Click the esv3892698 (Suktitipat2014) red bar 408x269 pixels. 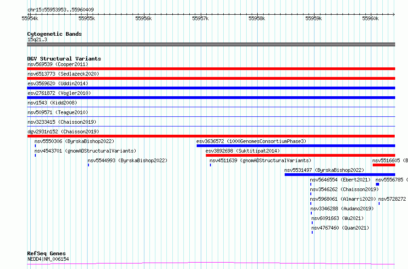[x=301, y=155]
